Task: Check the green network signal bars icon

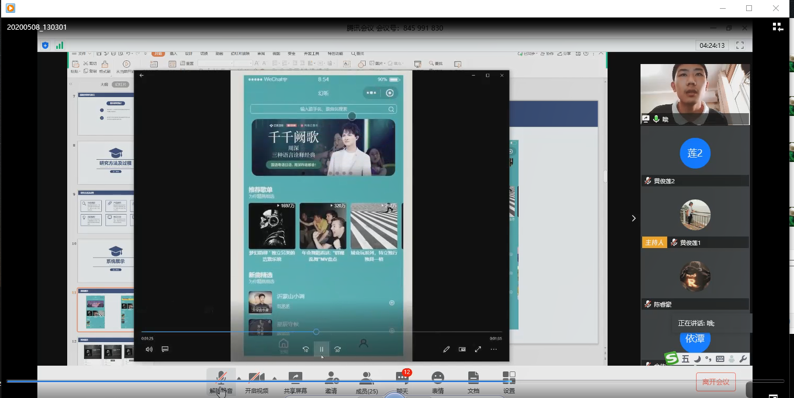Action: (60, 45)
